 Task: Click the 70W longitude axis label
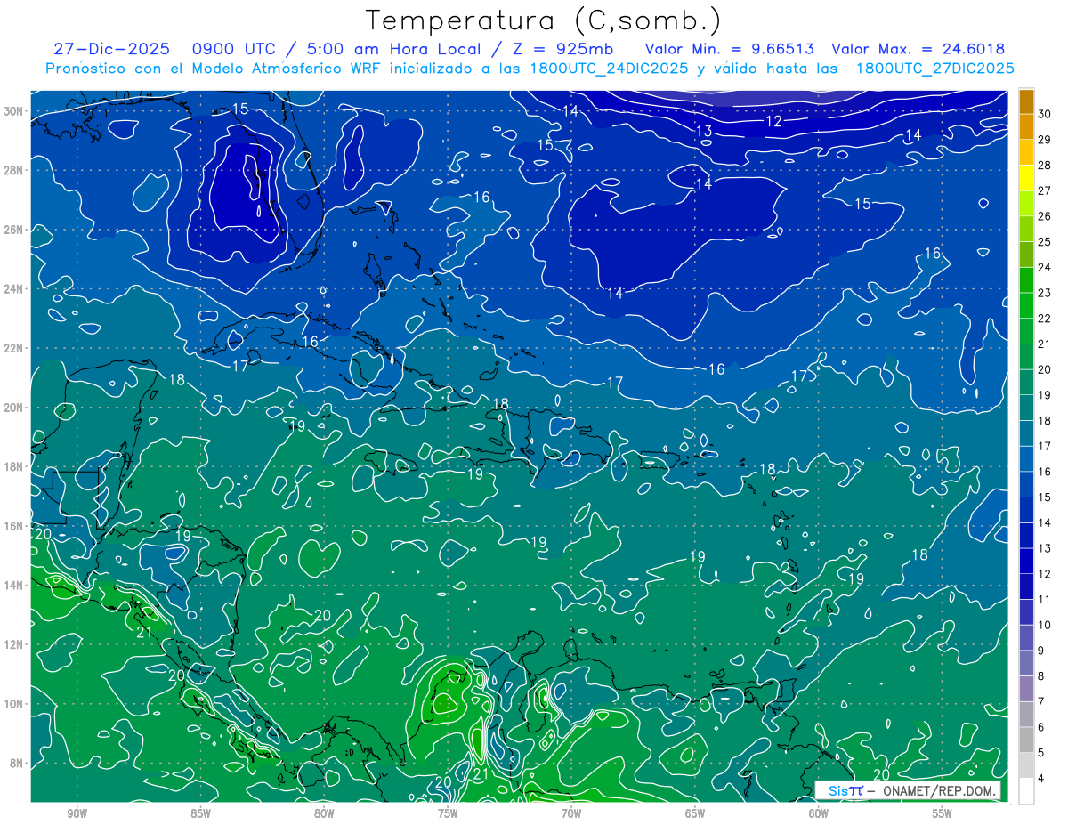tap(571, 813)
